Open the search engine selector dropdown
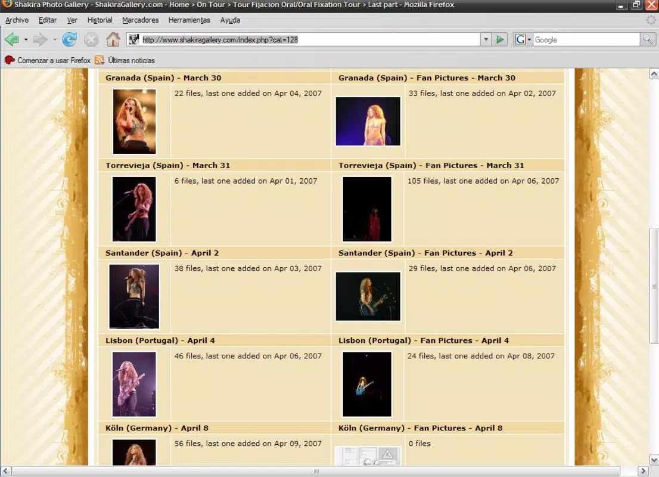The image size is (659, 477). tap(529, 39)
